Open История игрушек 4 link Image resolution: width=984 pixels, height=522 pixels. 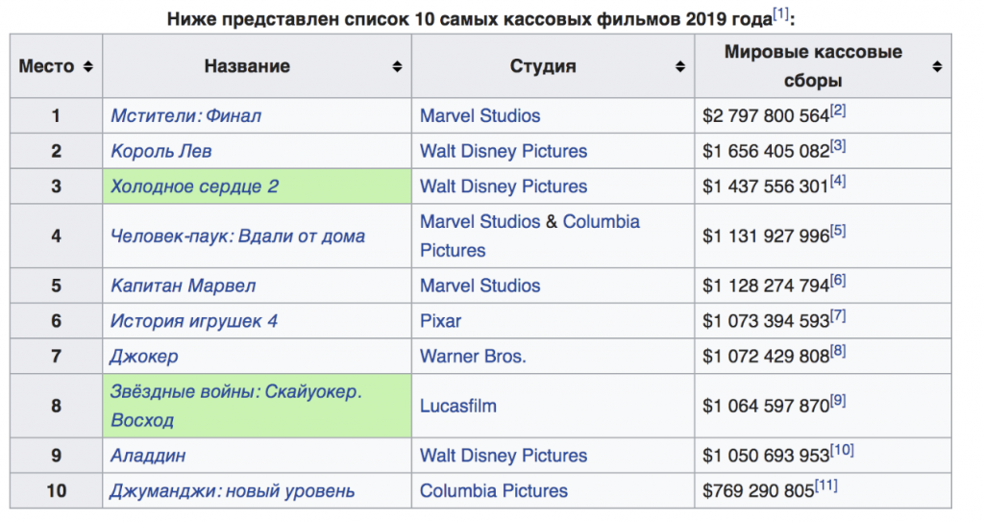pyautogui.click(x=194, y=321)
